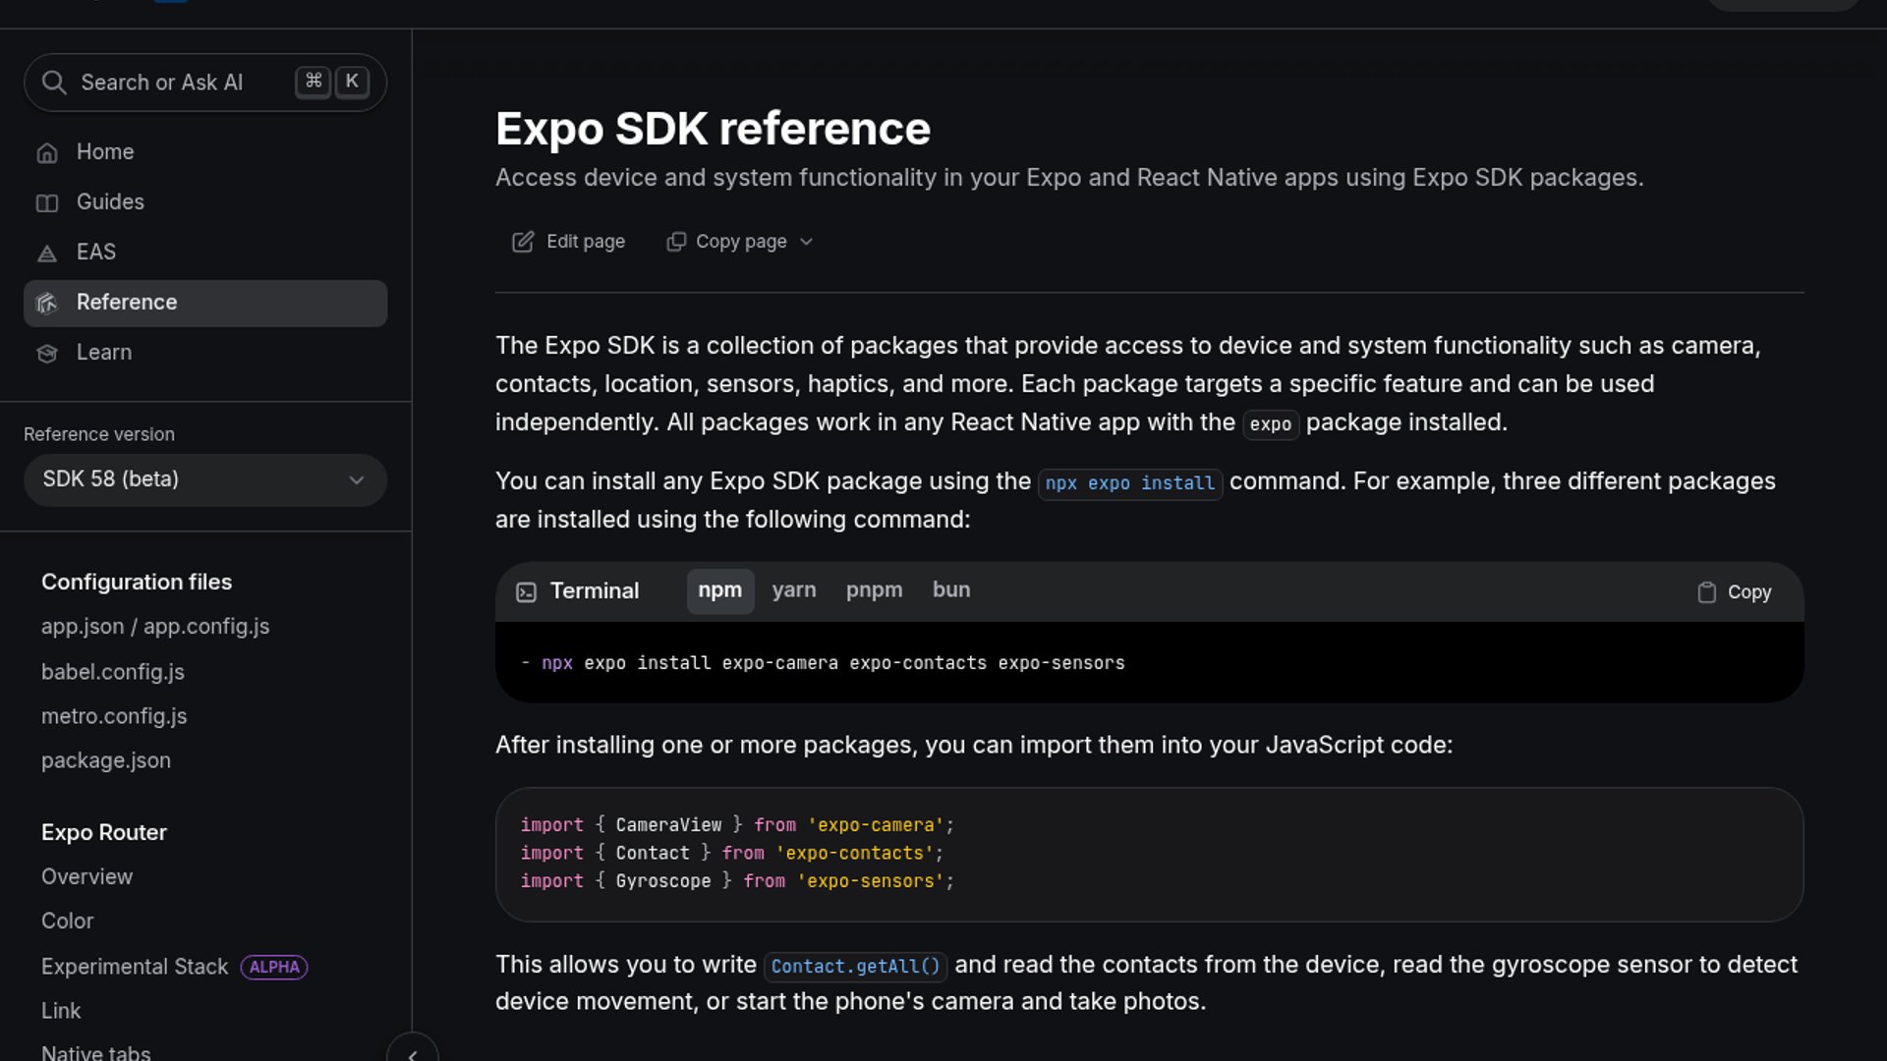Image resolution: width=1887 pixels, height=1061 pixels.
Task: Switch to the pnpm tab
Action: point(875,590)
